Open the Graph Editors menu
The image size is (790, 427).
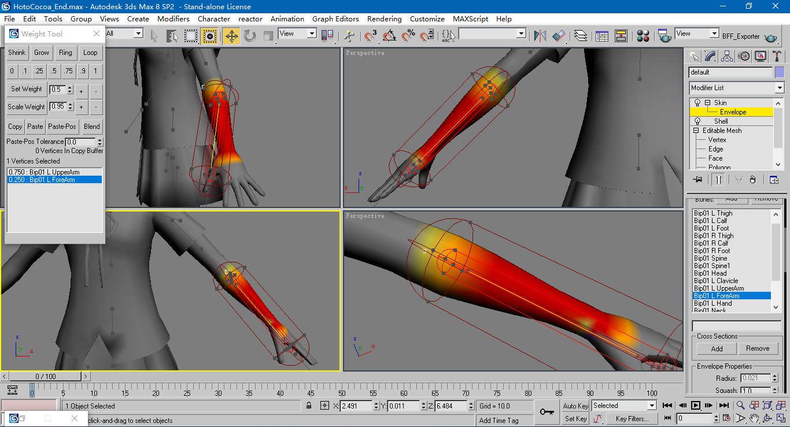tap(335, 18)
